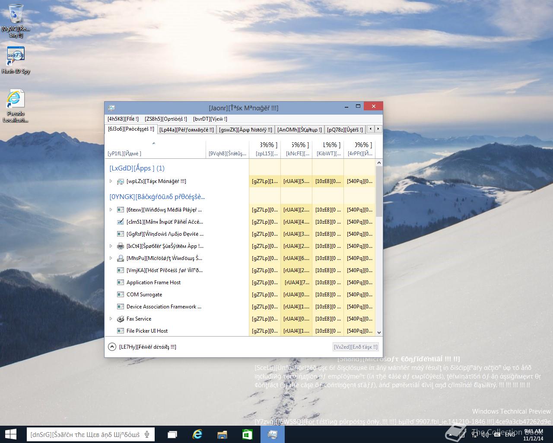
Task: Click the Device Association Framework icon
Action: pyautogui.click(x=121, y=307)
